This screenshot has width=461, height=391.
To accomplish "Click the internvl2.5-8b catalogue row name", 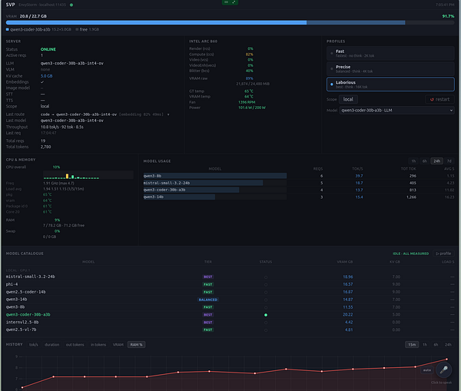I will point(22,322).
